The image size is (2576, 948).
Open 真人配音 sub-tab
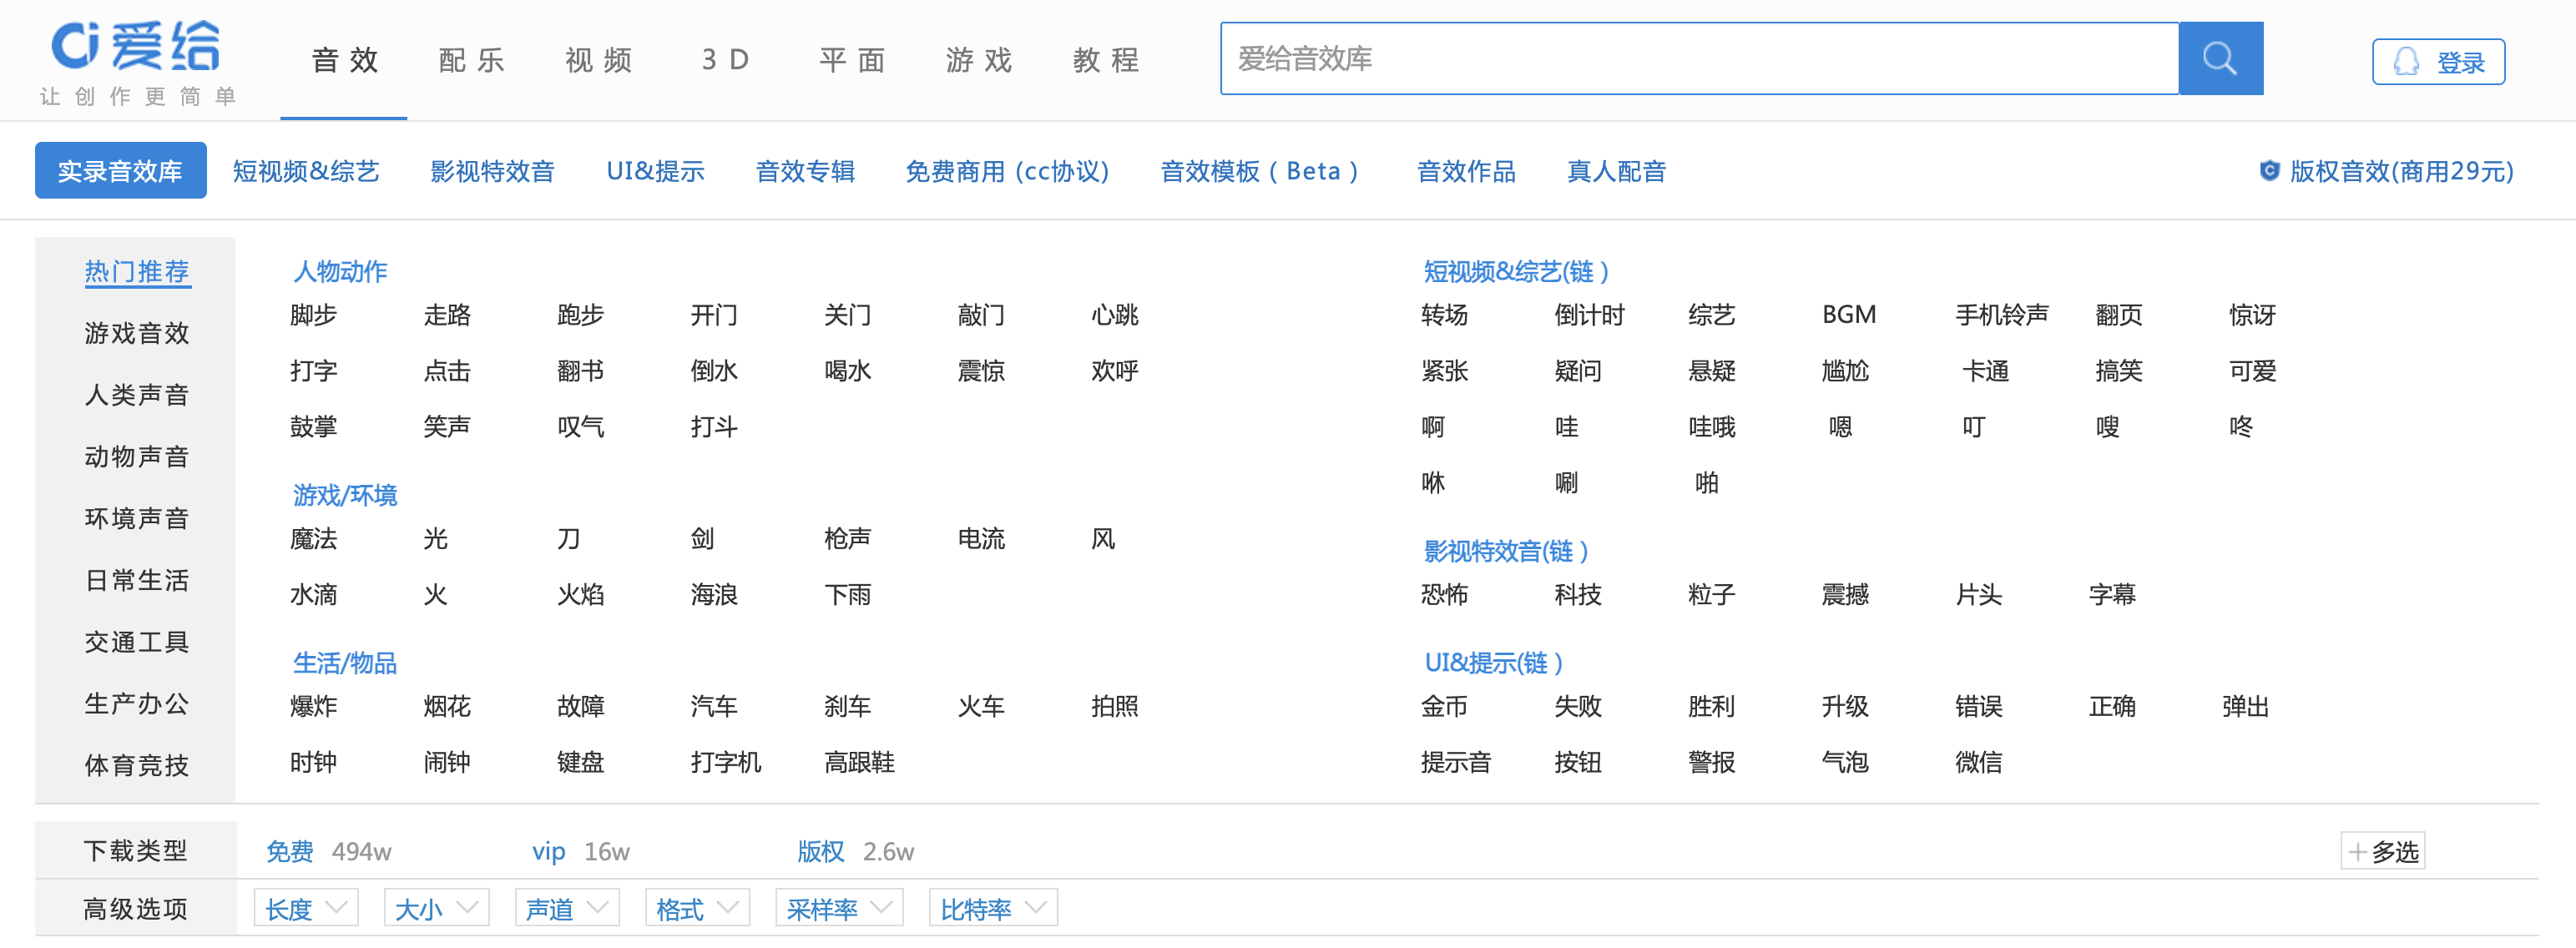pos(1616,171)
